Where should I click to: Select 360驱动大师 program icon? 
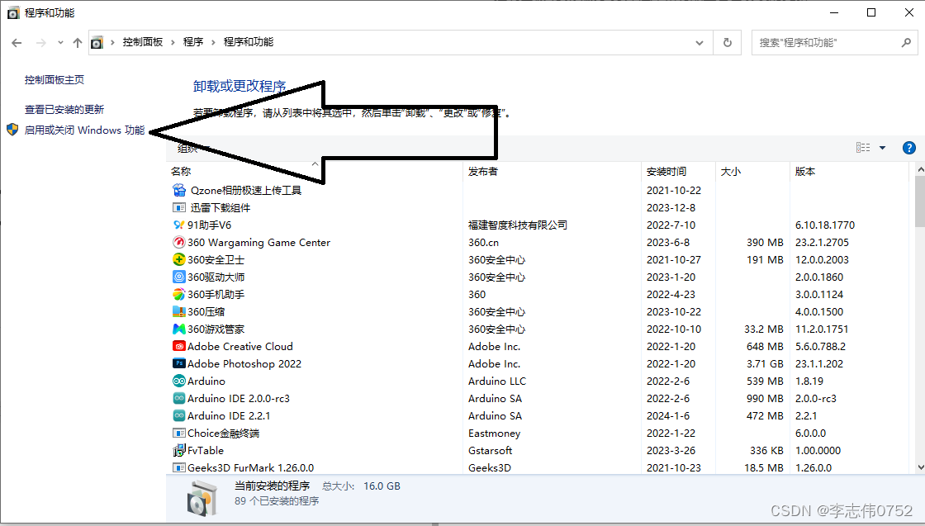[x=178, y=277]
